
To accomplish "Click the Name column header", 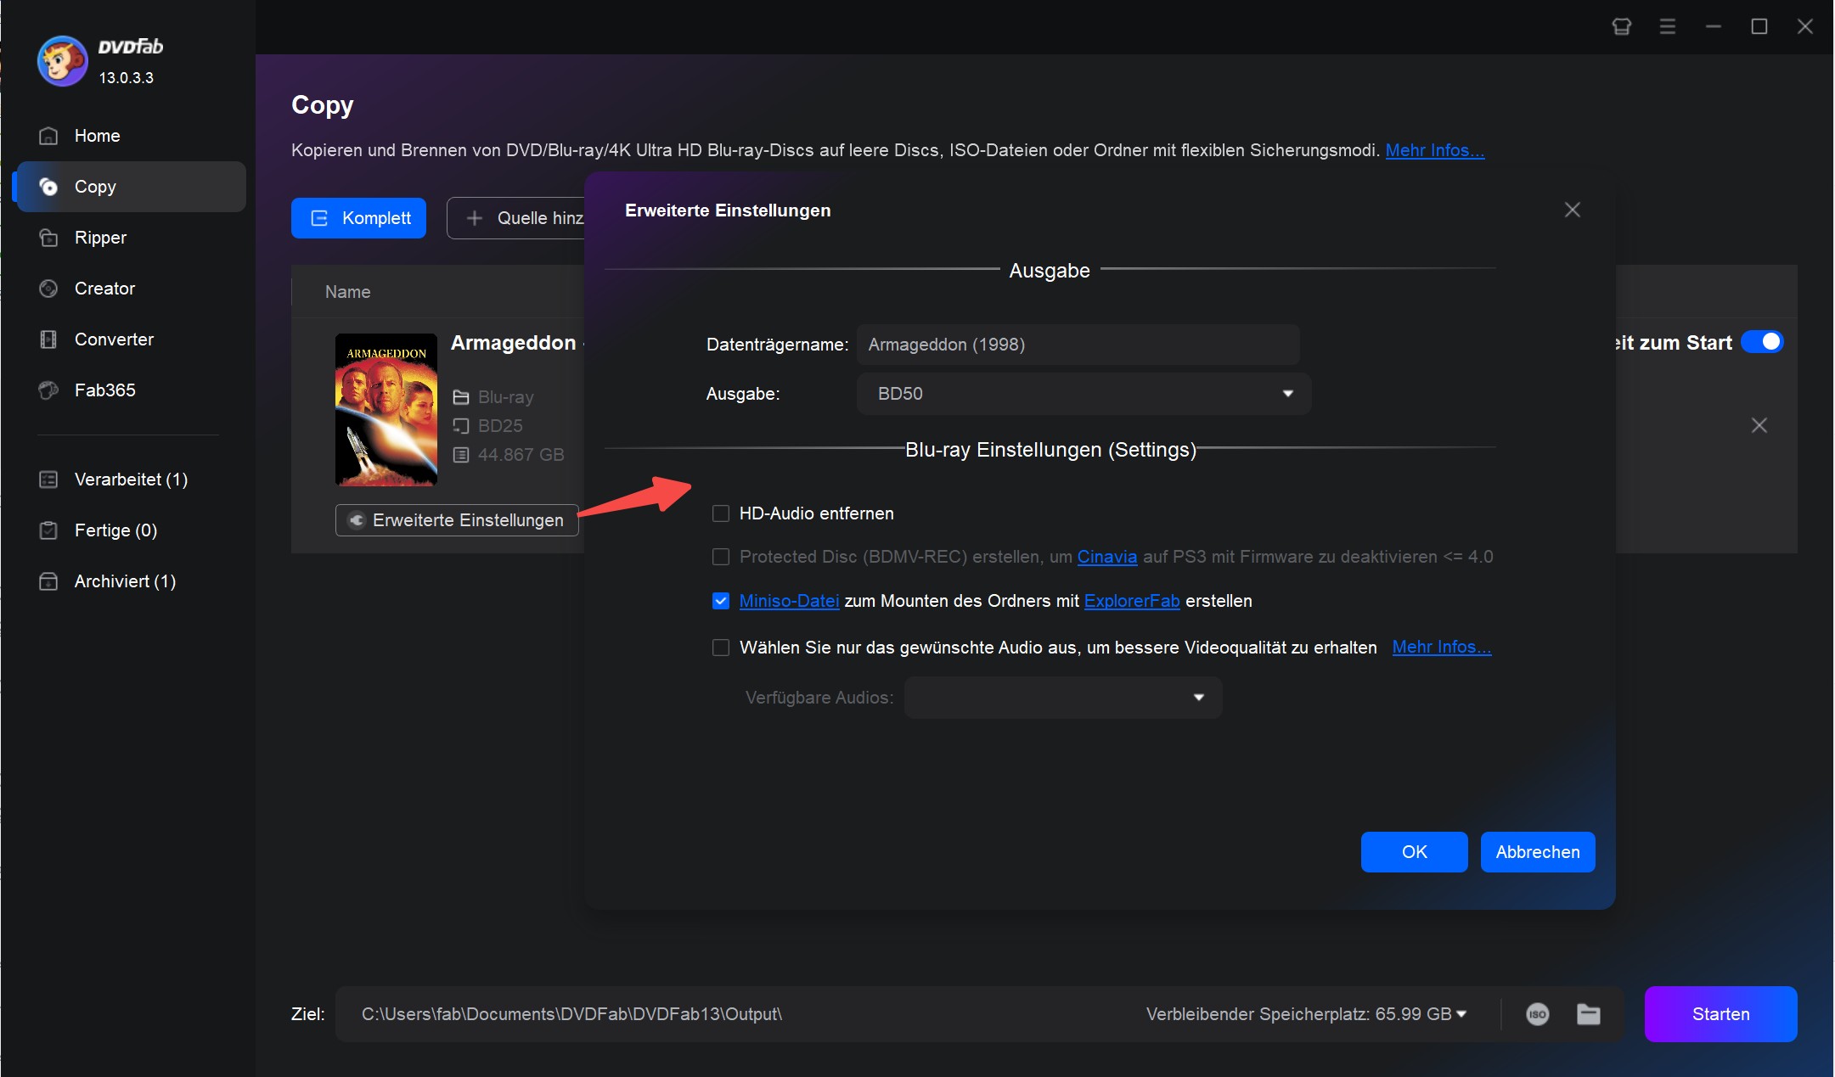I will pos(348,292).
